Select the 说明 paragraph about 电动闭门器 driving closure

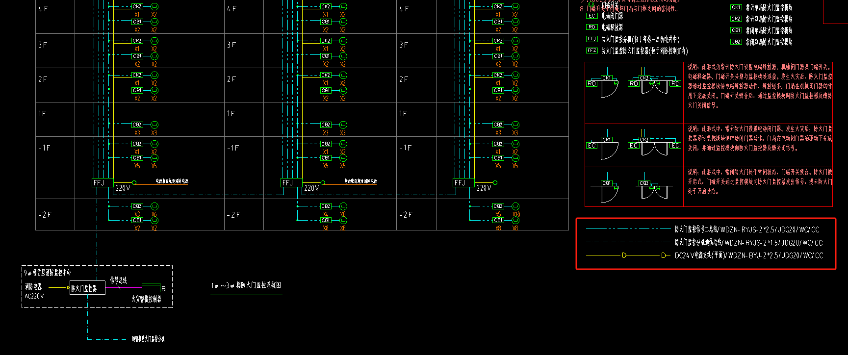point(760,138)
